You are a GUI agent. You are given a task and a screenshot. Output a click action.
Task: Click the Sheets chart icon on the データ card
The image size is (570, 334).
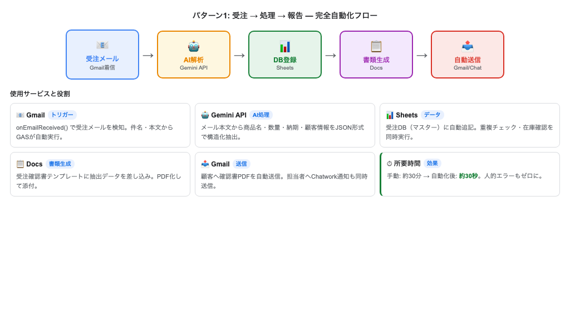(389, 115)
